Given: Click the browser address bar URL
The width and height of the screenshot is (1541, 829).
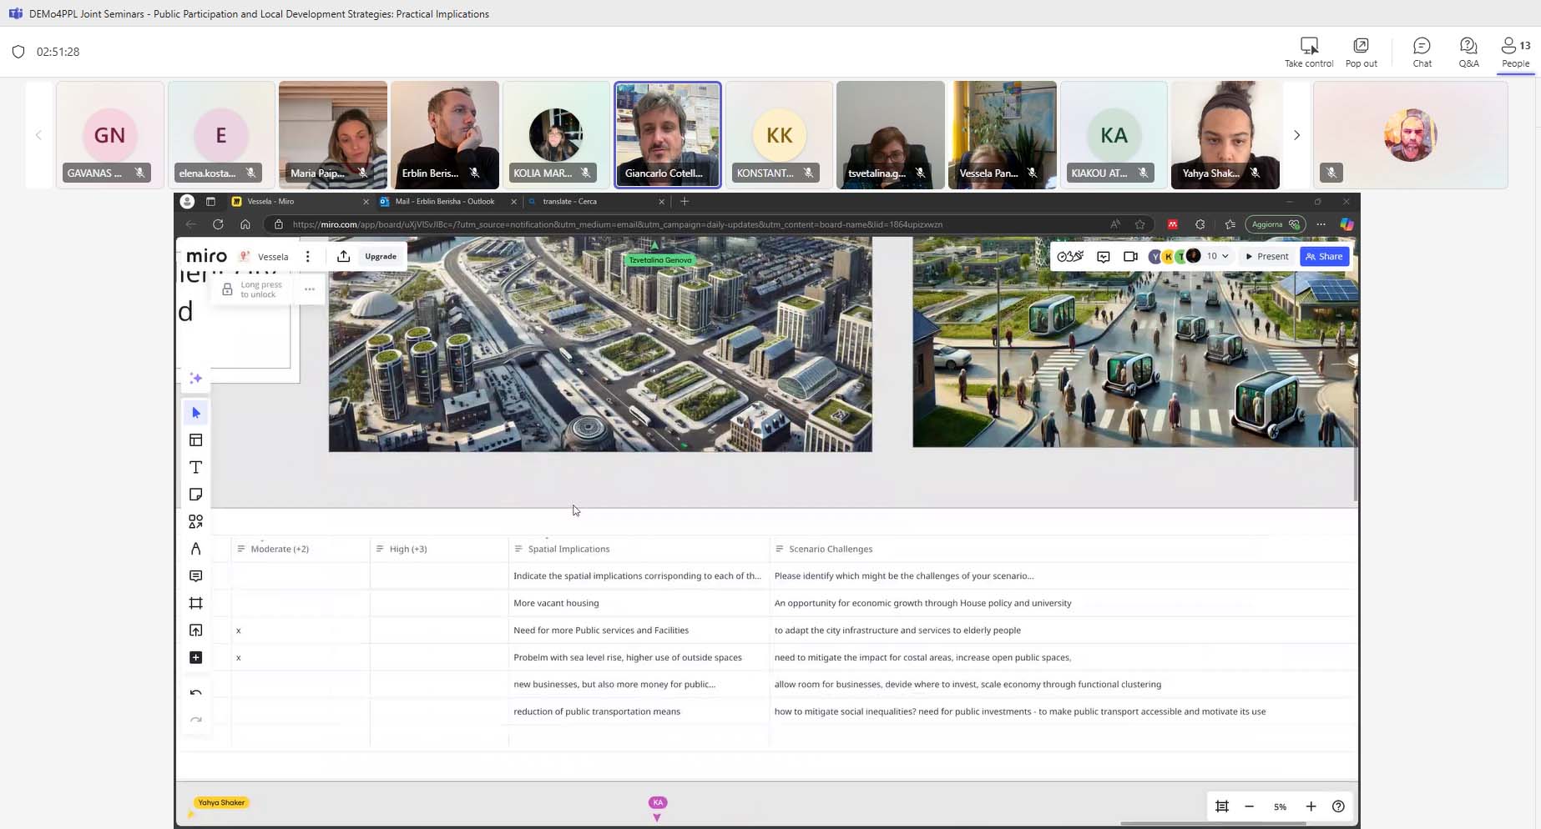Looking at the screenshot, I should 618,224.
